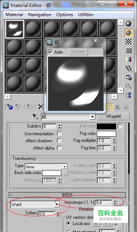The height and width of the screenshot is (232, 137).
Task: Click Go to Parent icon
Action: [x=118, y=107]
